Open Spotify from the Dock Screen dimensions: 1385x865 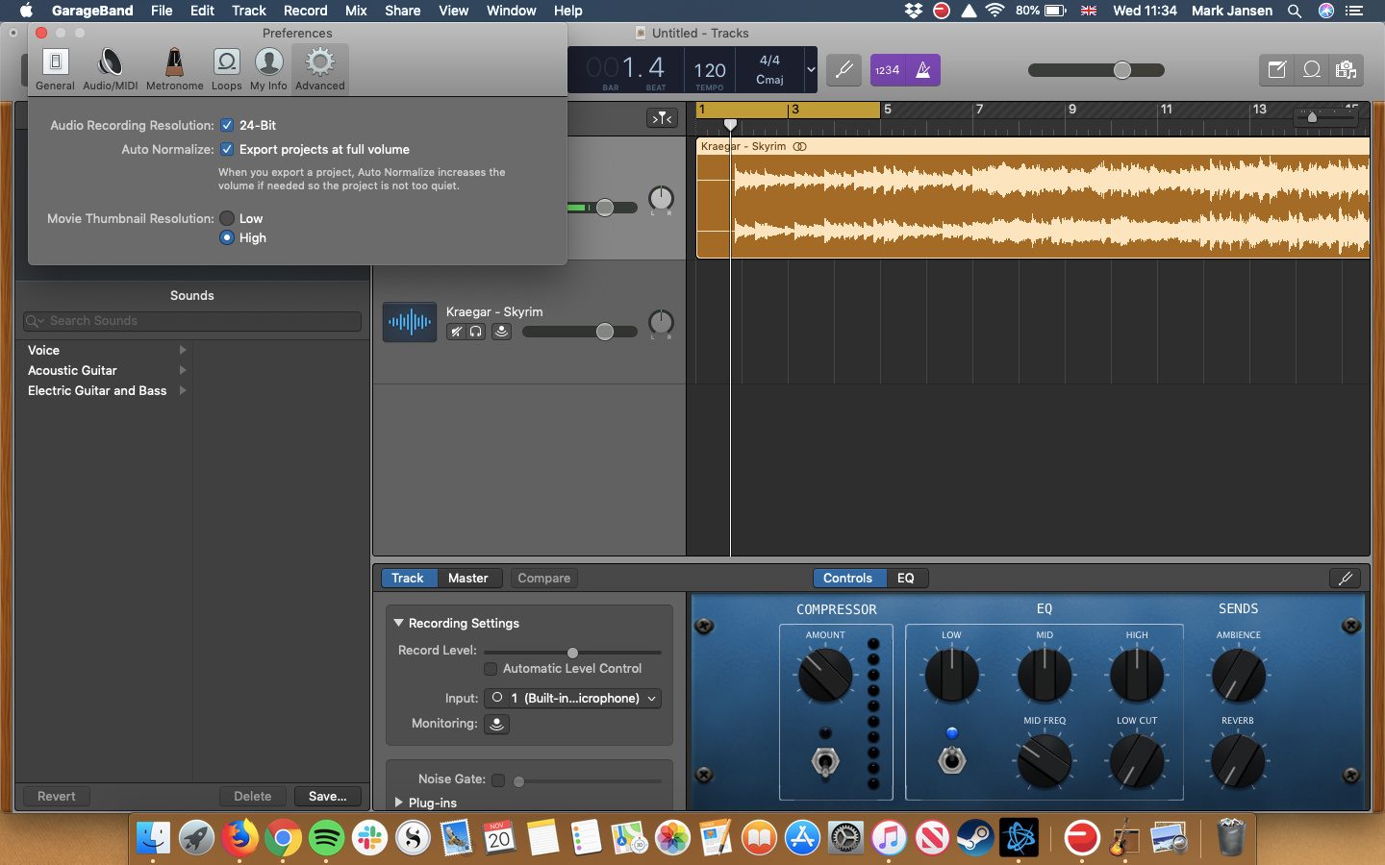pos(326,838)
